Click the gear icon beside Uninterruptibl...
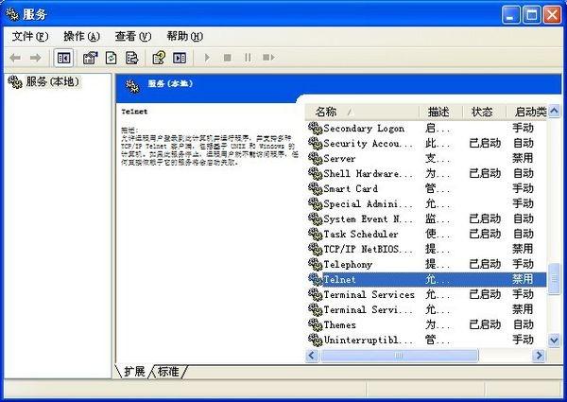 [x=315, y=340]
